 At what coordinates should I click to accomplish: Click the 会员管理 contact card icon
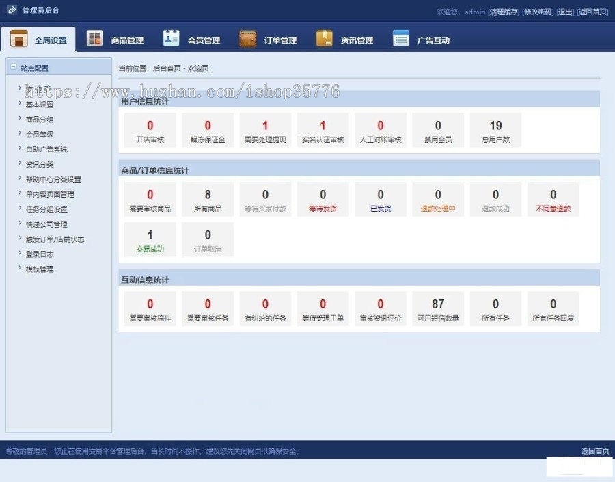tap(171, 38)
